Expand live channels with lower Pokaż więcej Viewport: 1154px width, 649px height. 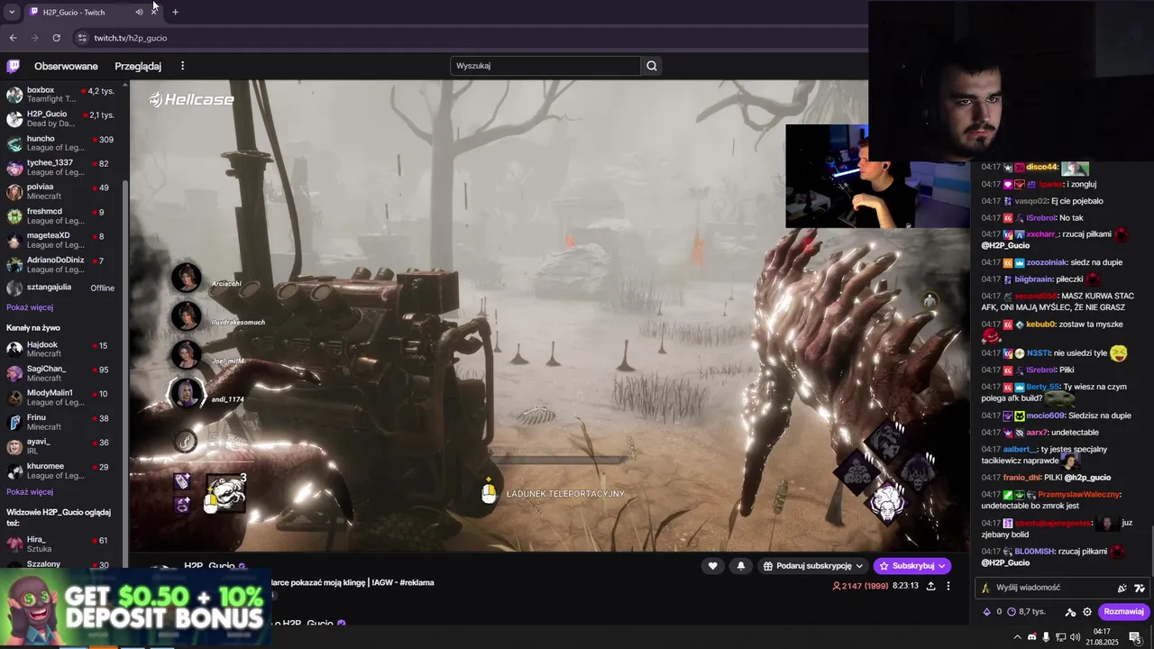coord(30,492)
